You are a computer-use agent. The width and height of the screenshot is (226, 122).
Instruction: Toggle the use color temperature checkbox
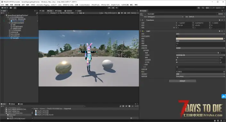177,36
